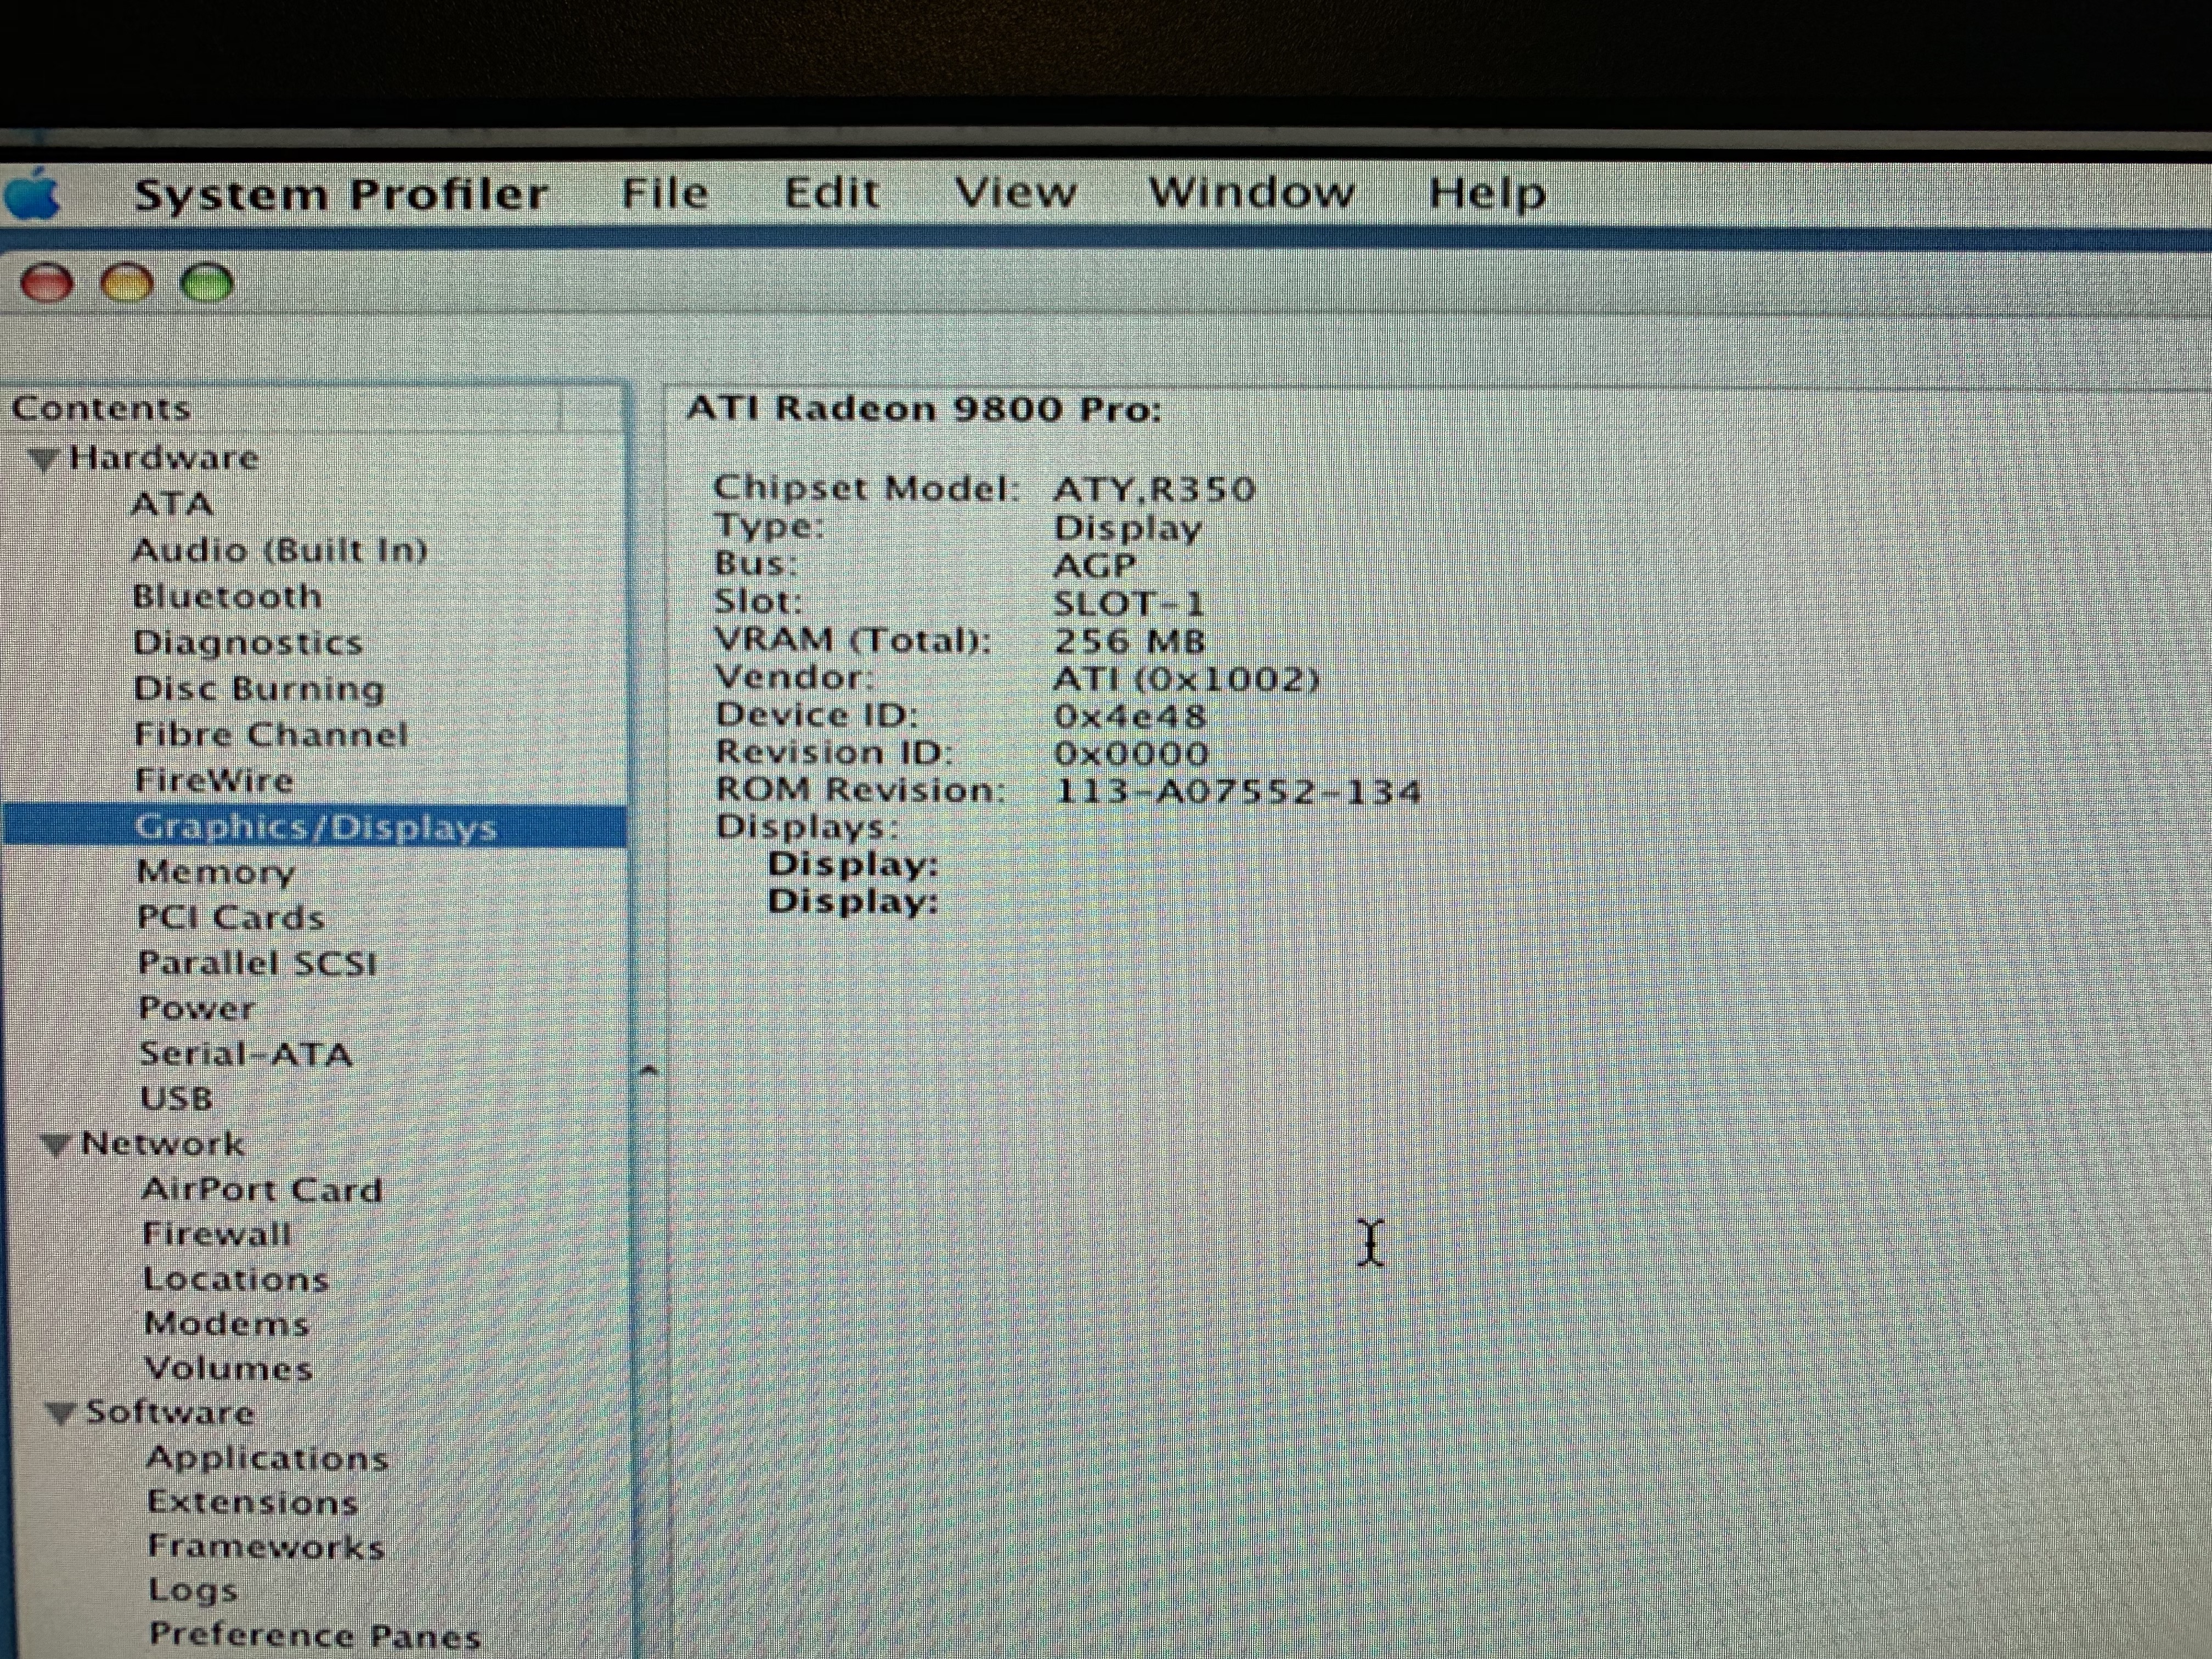The width and height of the screenshot is (2212, 1659).
Task: Select USB in the Hardware list
Action: tap(177, 1099)
